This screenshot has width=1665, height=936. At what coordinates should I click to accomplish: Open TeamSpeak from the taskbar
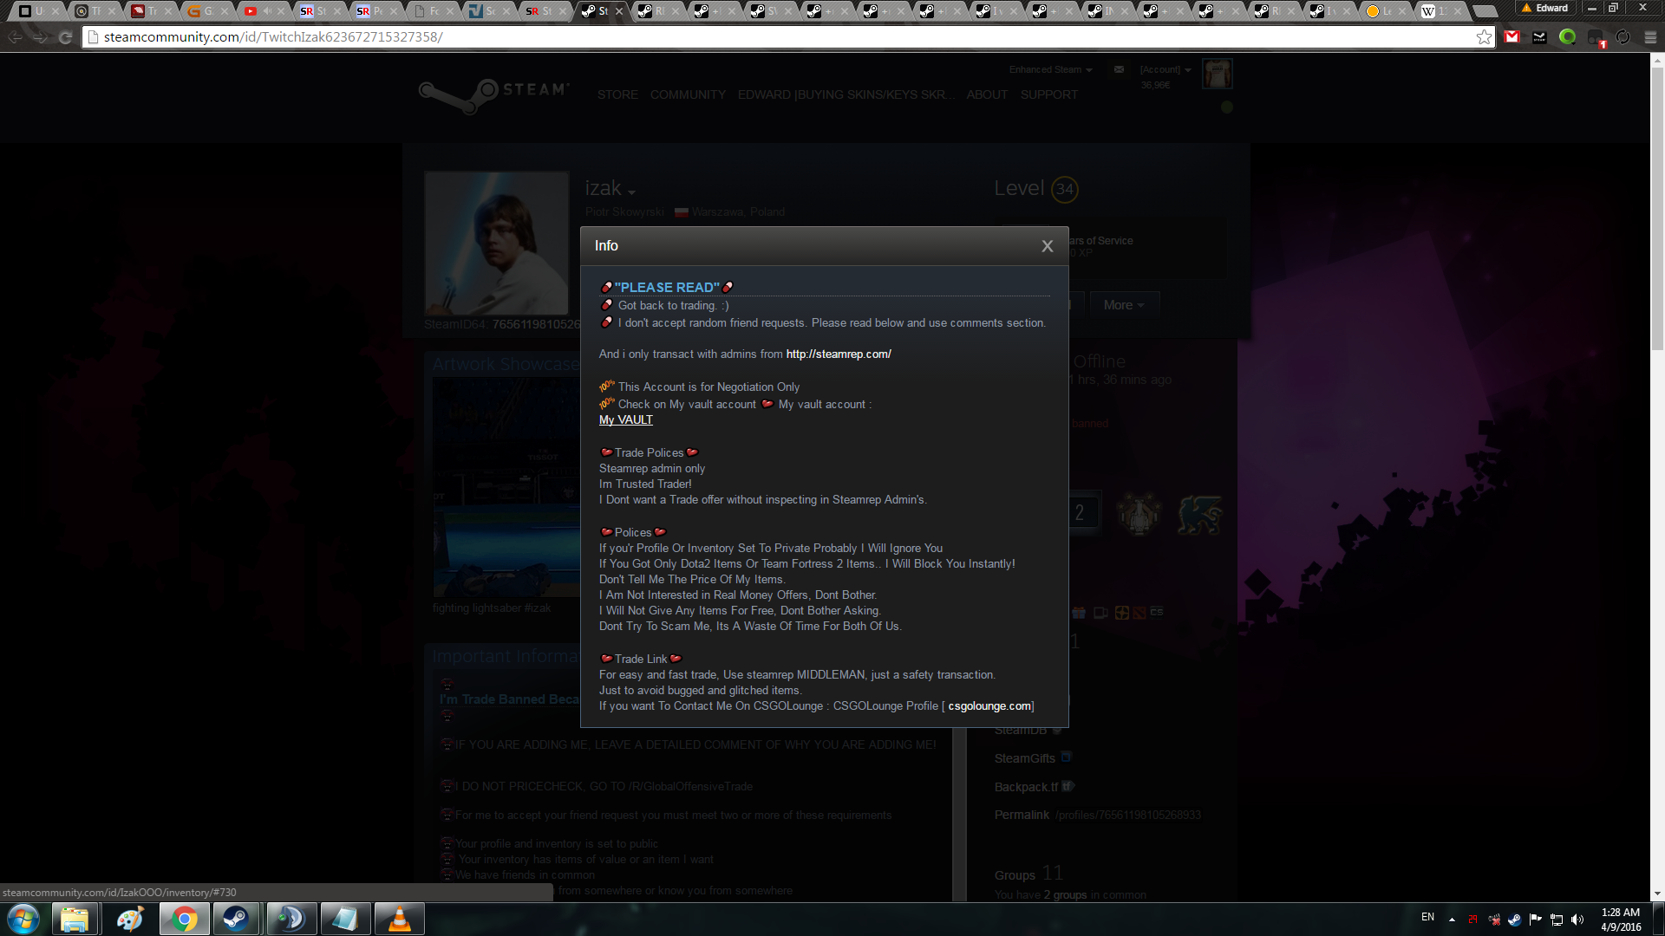pyautogui.click(x=291, y=919)
